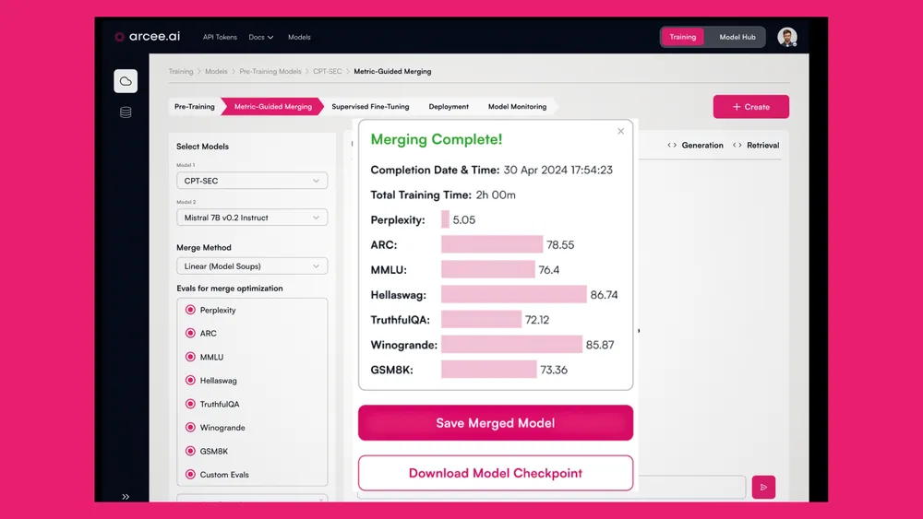This screenshot has height=519, width=923.
Task: Click the Merging Complete! heading
Action: point(437,139)
